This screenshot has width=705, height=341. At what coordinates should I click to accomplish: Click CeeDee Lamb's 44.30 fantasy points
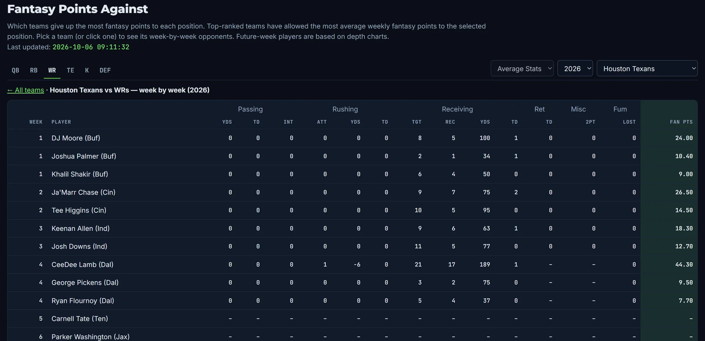pos(684,264)
